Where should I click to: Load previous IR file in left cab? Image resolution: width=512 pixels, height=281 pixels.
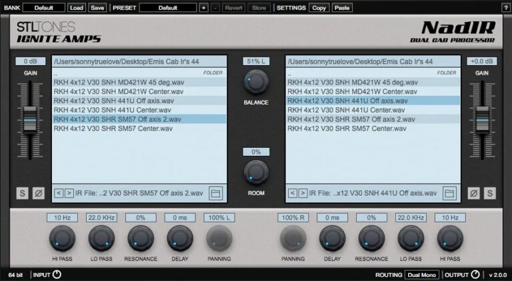point(59,193)
